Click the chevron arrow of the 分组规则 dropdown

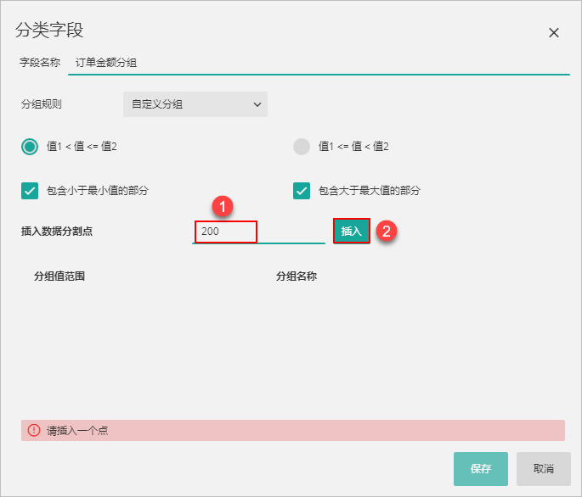(257, 104)
